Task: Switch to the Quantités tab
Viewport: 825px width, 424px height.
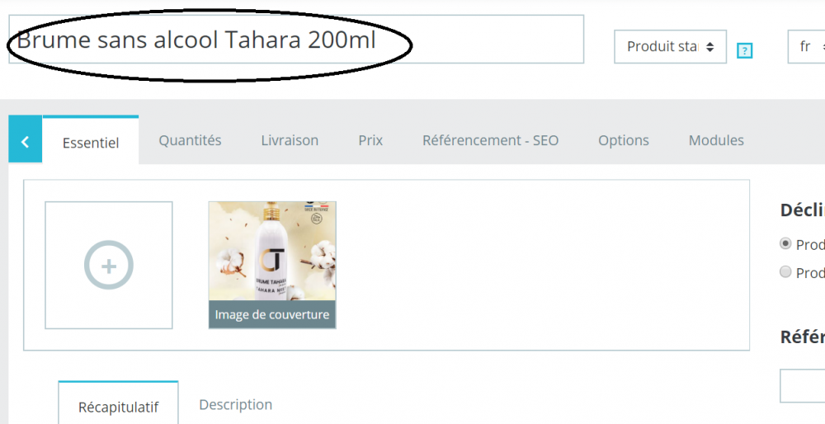Action: point(190,140)
